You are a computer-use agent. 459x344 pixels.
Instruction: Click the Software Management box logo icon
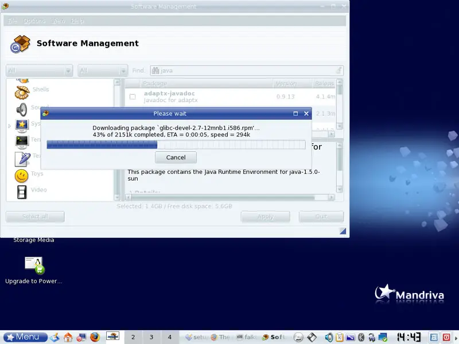[x=20, y=44]
